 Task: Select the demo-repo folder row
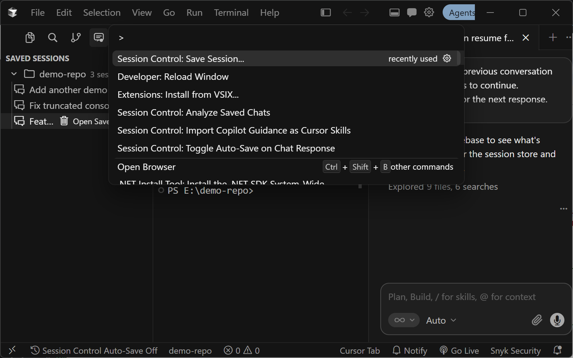tap(54, 74)
